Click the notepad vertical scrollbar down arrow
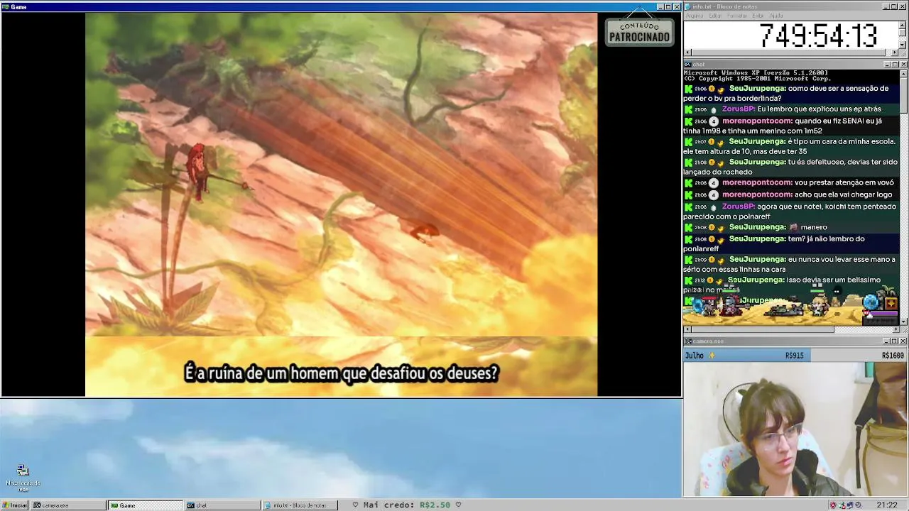Viewport: 909px width, 511px height. click(x=903, y=45)
